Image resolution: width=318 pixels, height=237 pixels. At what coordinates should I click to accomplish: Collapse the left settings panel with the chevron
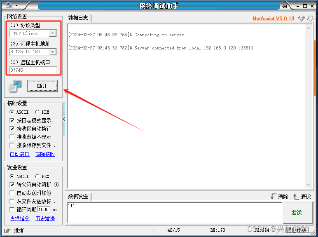point(64,119)
